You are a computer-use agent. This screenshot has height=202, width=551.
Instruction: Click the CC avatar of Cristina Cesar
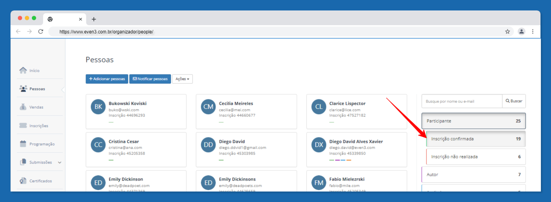coord(98,145)
